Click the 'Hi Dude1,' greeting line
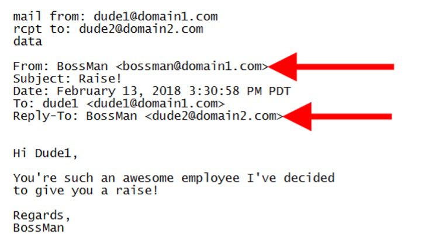The width and height of the screenshot is (446, 248). coord(46,153)
